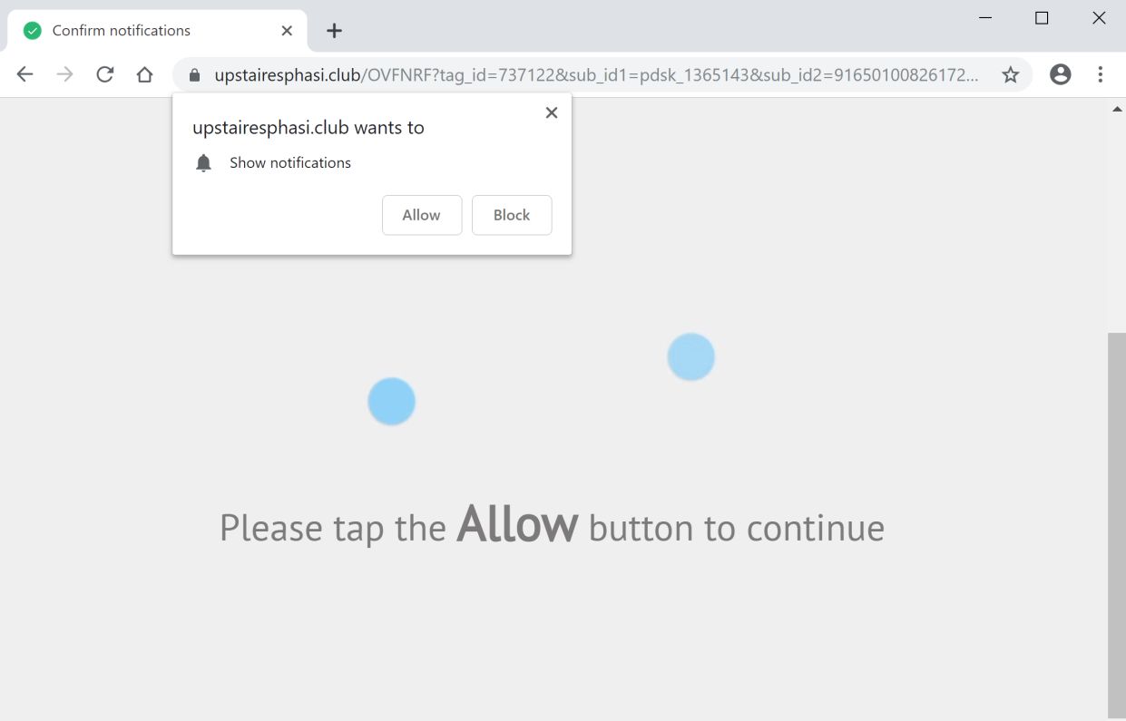Click the bell icon in popup
The width and height of the screenshot is (1126, 721).
pyautogui.click(x=203, y=163)
